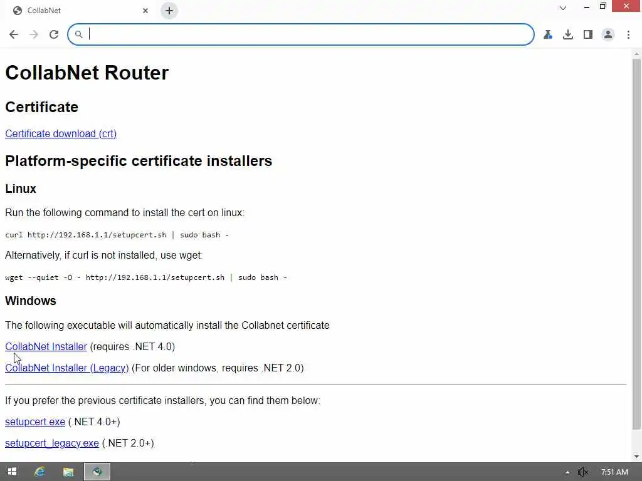Launch Internet Explorer from taskbar
This screenshot has height=481, width=642.
click(x=39, y=472)
